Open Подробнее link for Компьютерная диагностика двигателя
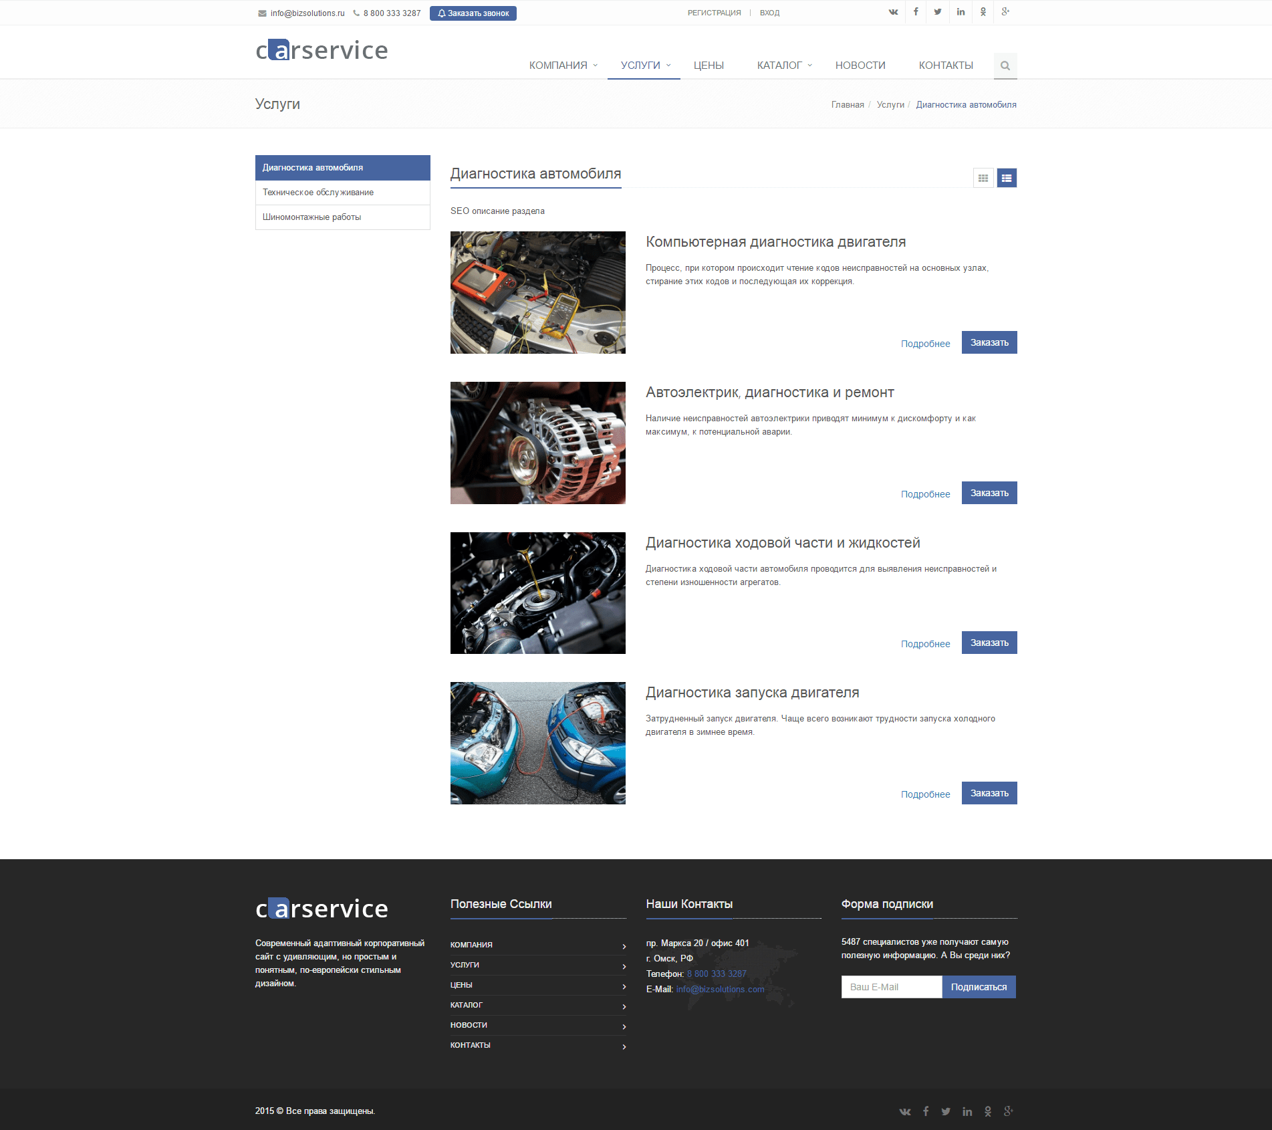This screenshot has height=1130, width=1272. (925, 344)
